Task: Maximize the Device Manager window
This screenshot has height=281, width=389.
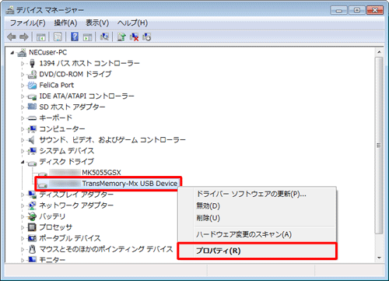Action: (357, 10)
